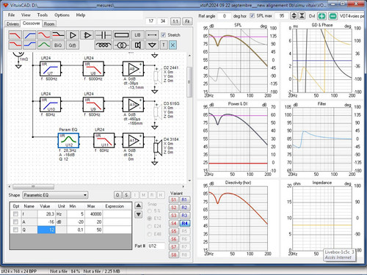Move parameter down with down arrow
Viewport: 367px width, 275px height.
[138, 214]
